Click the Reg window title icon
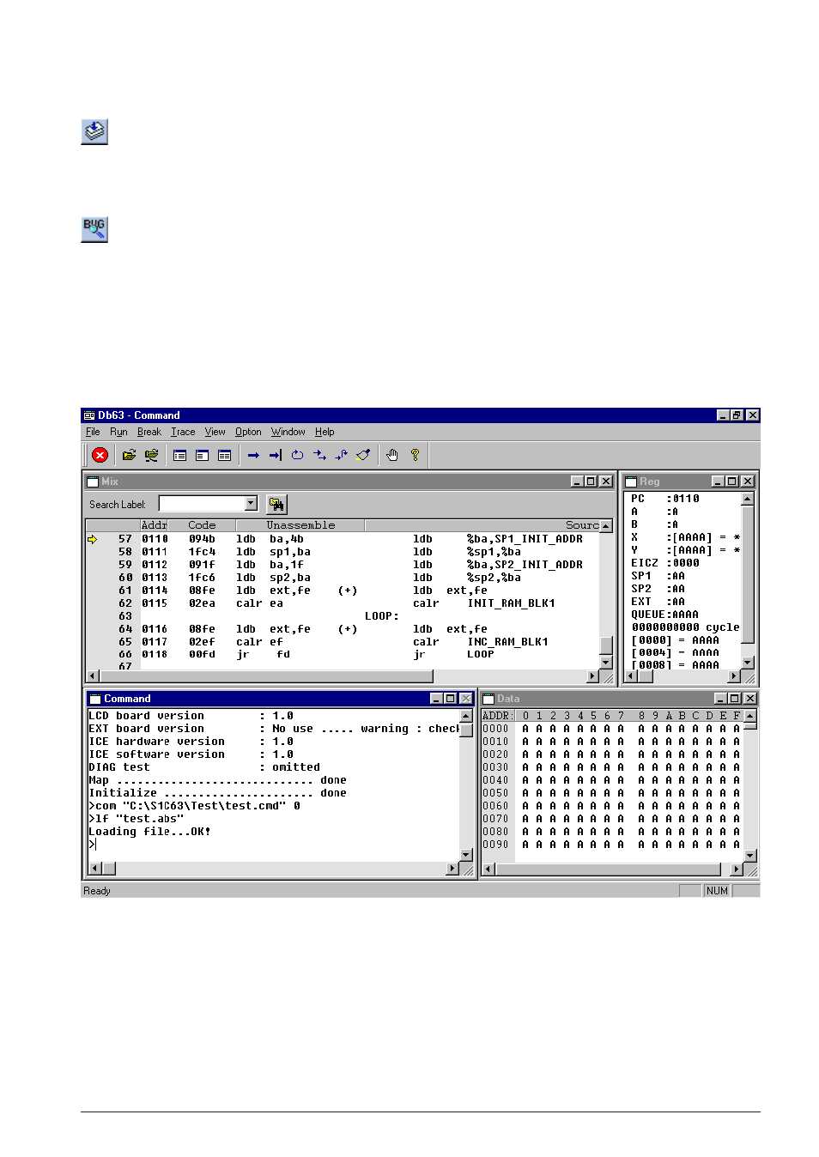Image resolution: width=819 pixels, height=1157 pixels. tap(631, 482)
